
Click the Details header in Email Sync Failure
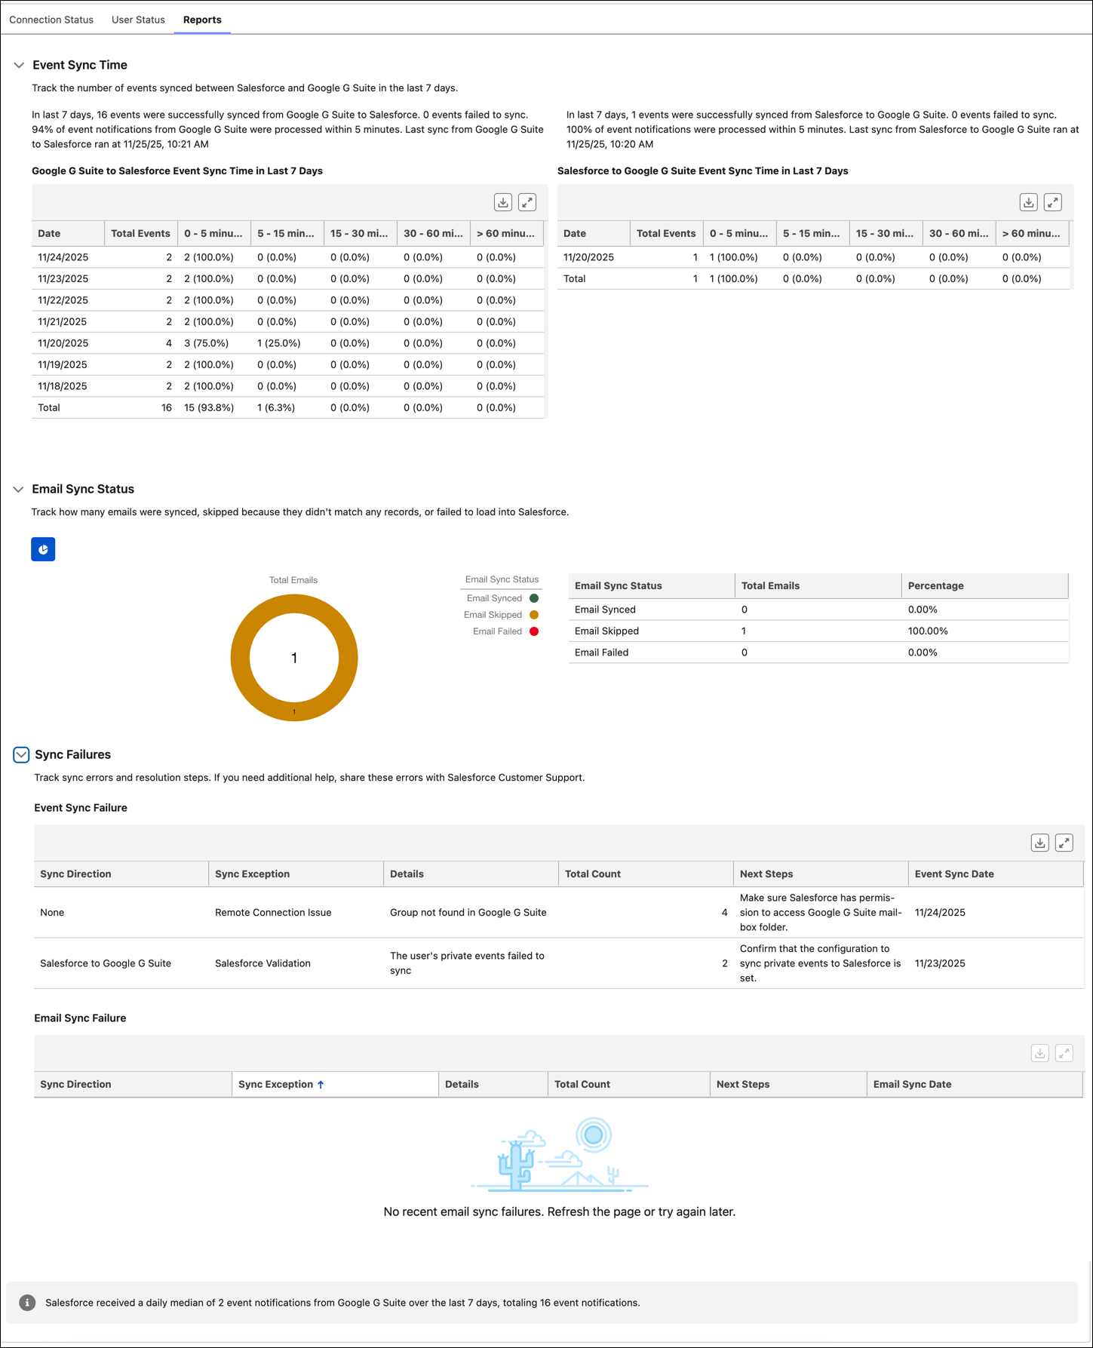click(493, 1085)
